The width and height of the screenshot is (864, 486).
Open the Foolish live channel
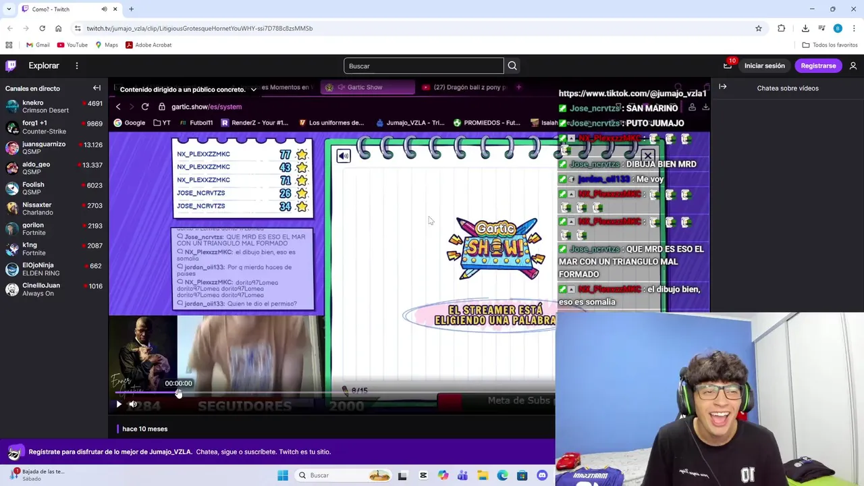click(54, 188)
